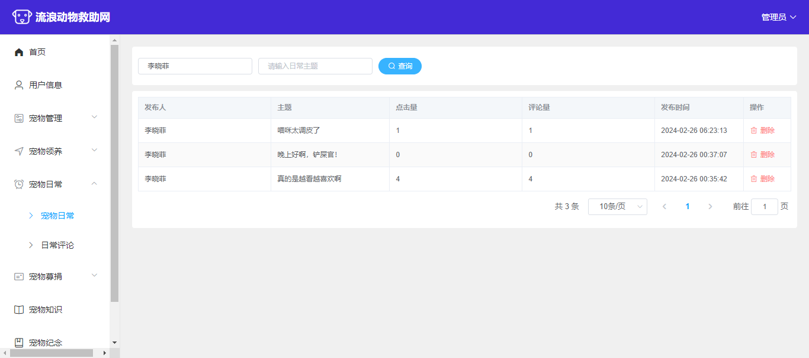
Task: Open the 首页 home icon in sidebar
Action: (19, 52)
